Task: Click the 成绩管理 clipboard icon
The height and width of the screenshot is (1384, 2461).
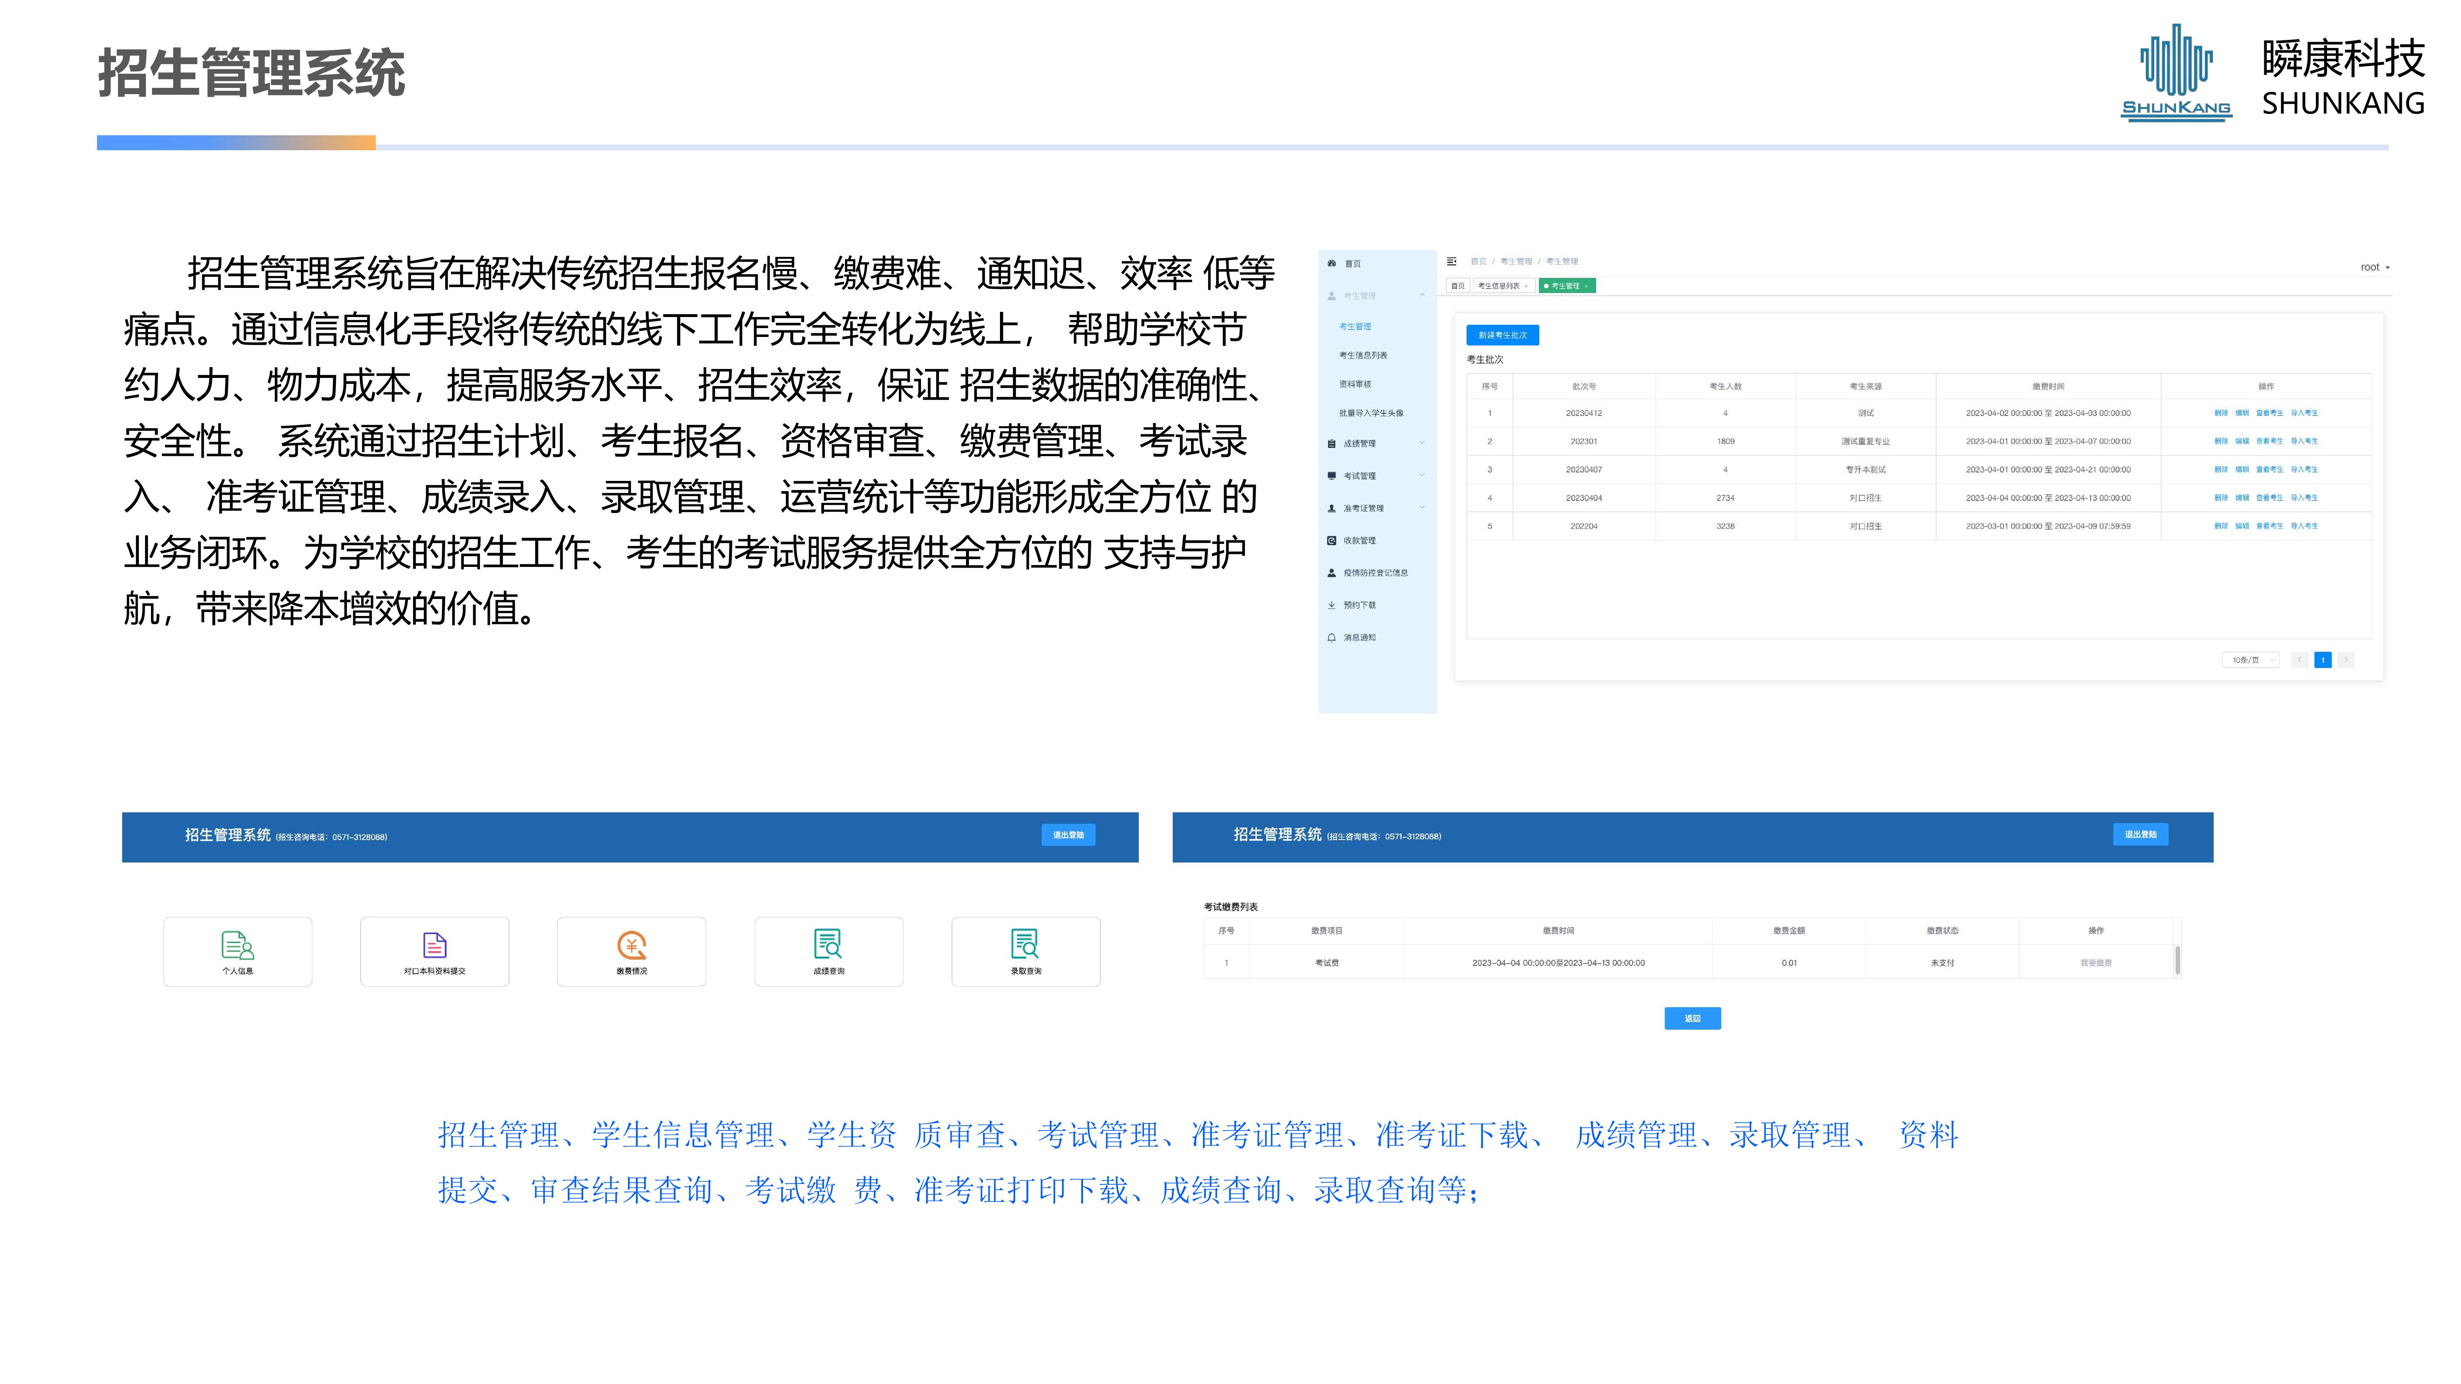Action: coord(1332,443)
